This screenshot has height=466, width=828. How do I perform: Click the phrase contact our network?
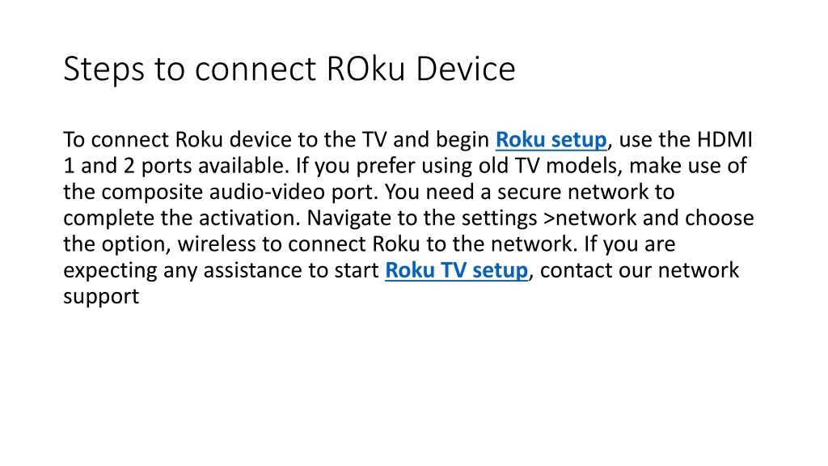pyautogui.click(x=639, y=270)
